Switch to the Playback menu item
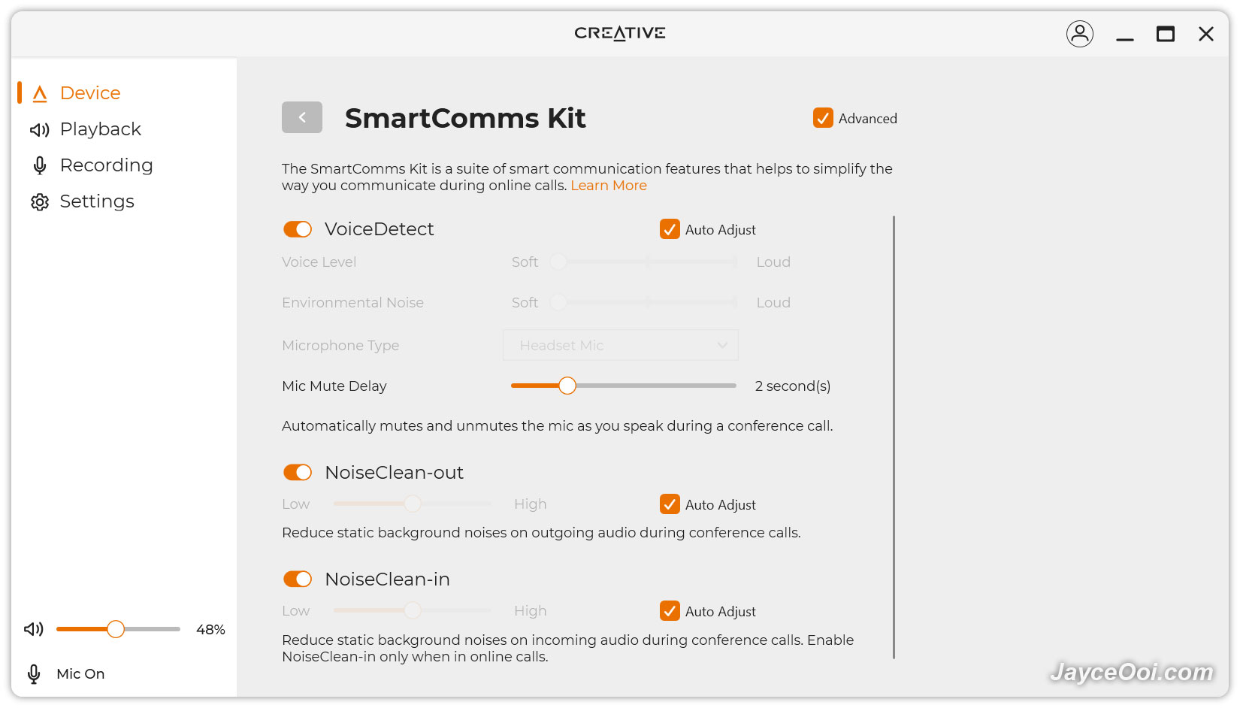 pos(101,129)
